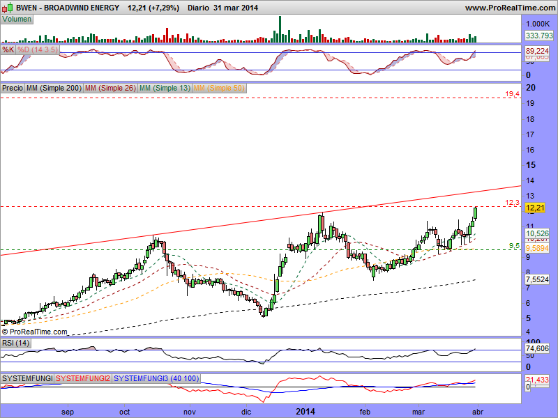Screen dimensions: 558x418
Task: Open the RSI (14) indicator label
Action: (x=15, y=343)
